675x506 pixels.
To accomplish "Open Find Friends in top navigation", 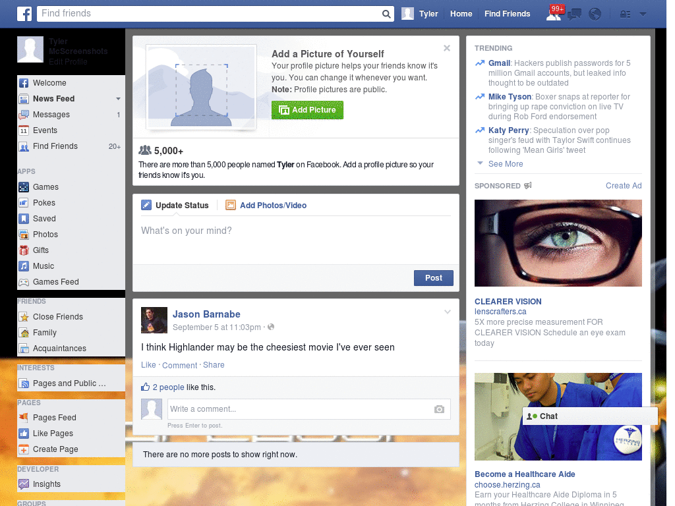I will (507, 14).
